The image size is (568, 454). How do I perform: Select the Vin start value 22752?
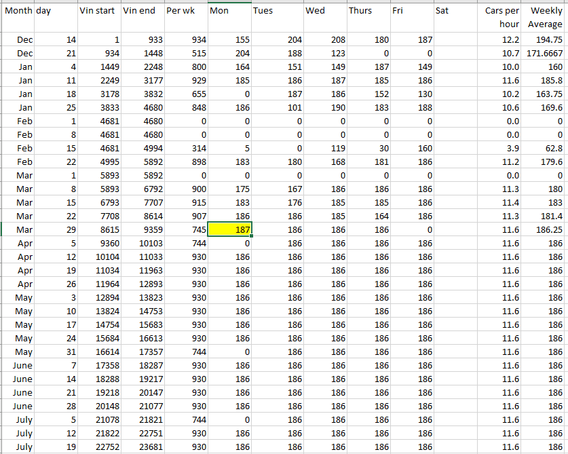pos(98,447)
